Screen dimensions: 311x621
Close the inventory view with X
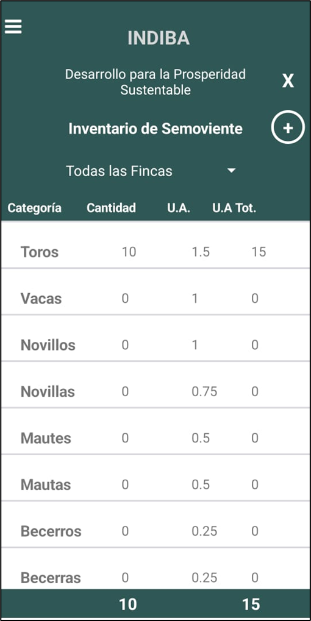[288, 81]
